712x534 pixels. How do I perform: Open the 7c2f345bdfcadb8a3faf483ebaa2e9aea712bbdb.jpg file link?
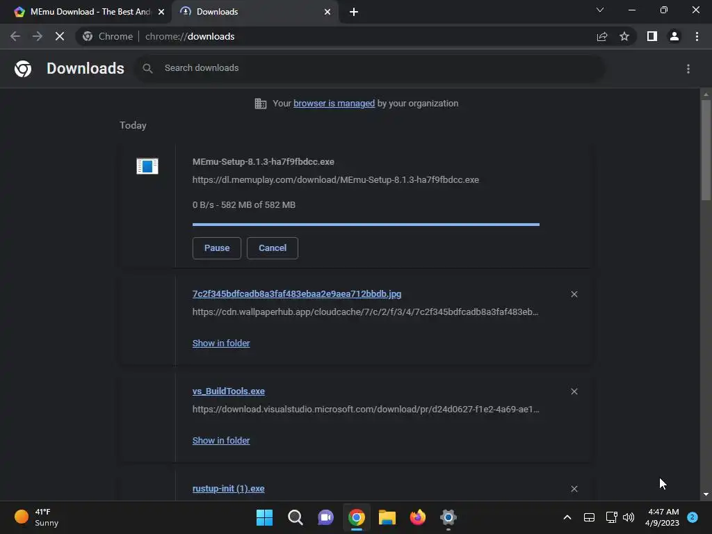(297, 294)
